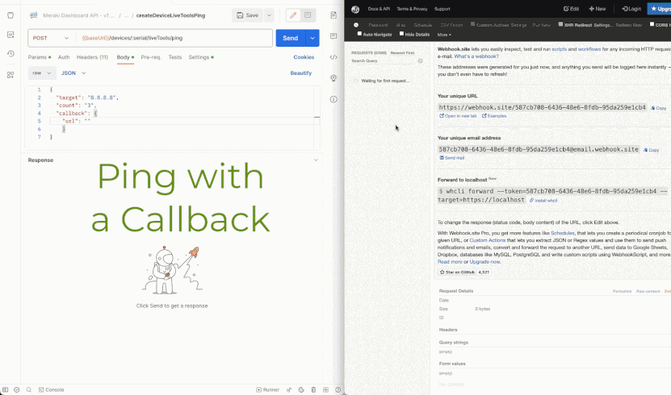
Task: Click the Webhook.site logo icon
Action: (355, 9)
